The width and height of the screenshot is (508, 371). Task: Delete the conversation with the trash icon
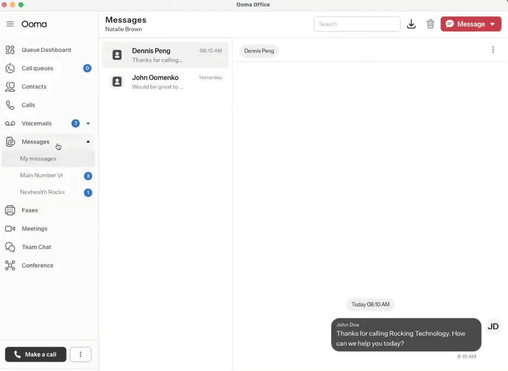(430, 24)
